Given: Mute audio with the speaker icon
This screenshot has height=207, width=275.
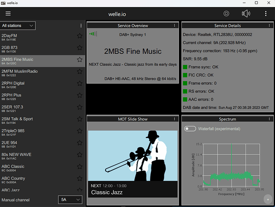Looking at the screenshot, I should click(x=246, y=14).
